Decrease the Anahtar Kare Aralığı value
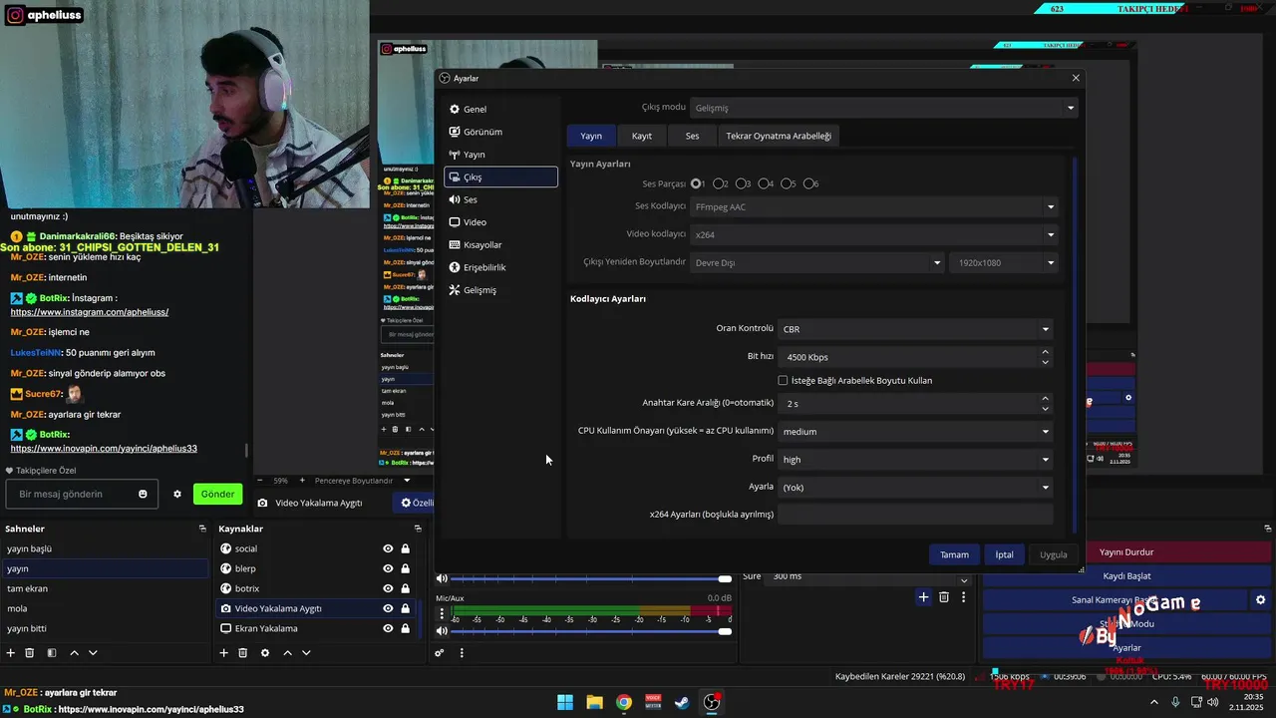Viewport: 1276px width, 718px height. [1045, 409]
